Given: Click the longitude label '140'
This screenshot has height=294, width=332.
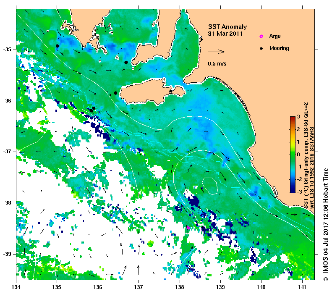Looking at the screenshot, I should tap(261, 287).
